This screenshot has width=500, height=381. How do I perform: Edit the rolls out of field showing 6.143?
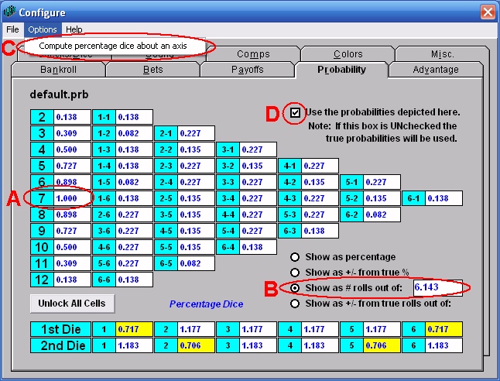437,287
